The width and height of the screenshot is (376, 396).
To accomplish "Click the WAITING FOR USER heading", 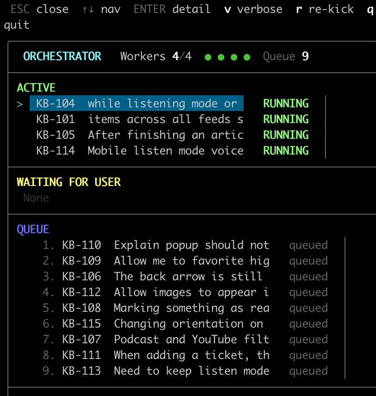I will pyautogui.click(x=69, y=182).
